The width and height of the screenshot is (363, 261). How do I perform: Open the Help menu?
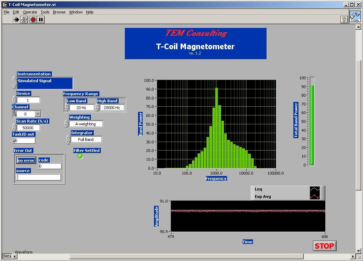[89, 12]
